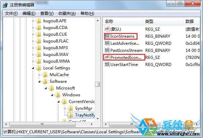Click tree pane horizontal scroll right arrow
203x138 pixels.
point(92,124)
